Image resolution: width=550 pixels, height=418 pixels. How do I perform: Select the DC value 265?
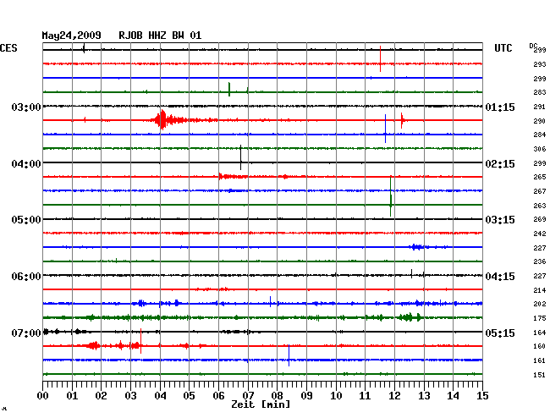[x=540, y=177]
